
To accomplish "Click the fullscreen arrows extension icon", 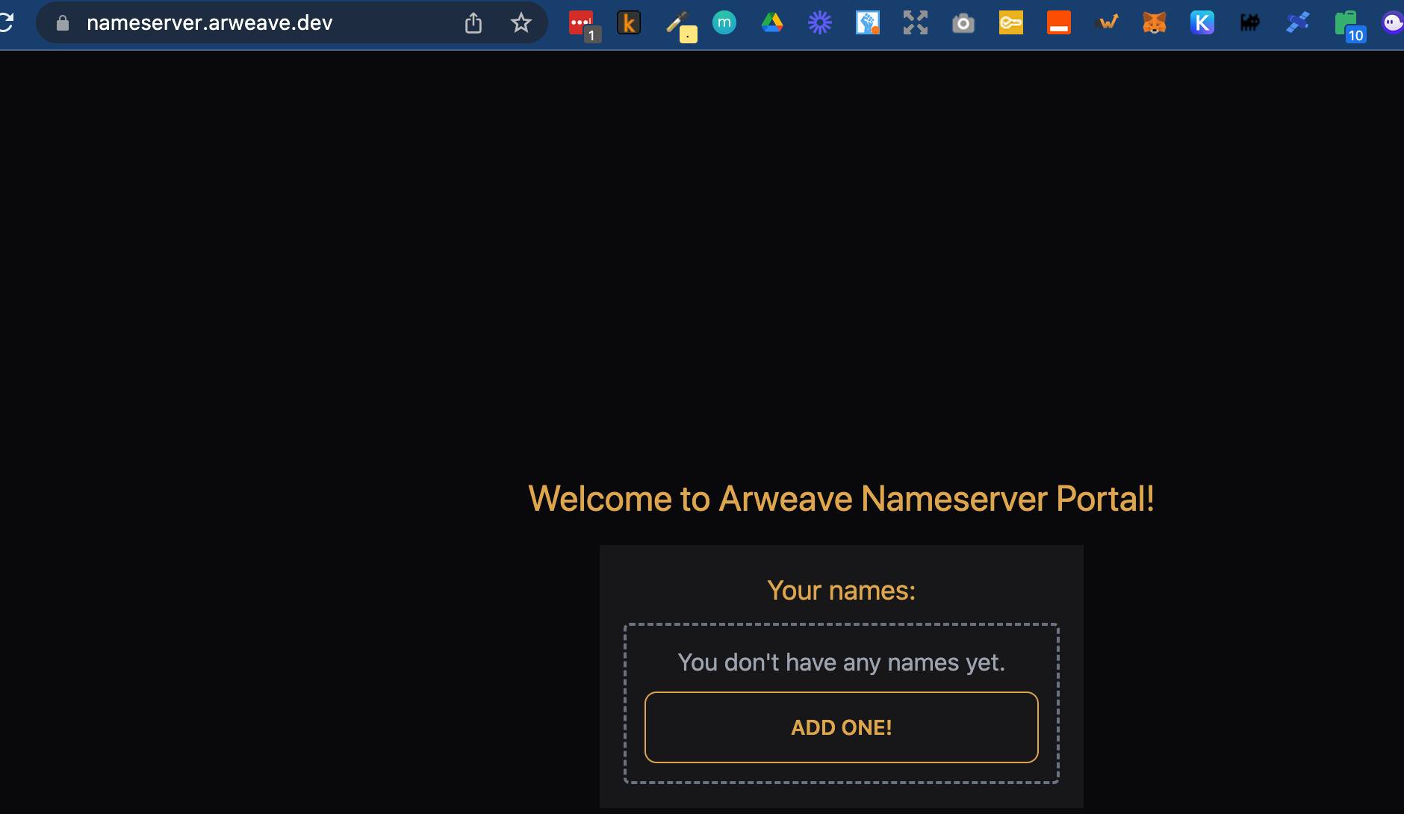I will [x=915, y=22].
